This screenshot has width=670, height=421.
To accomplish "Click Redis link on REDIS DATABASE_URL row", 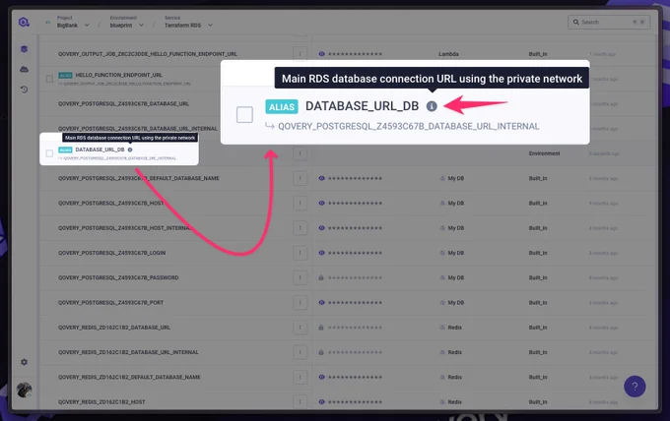I will pyautogui.click(x=451, y=328).
